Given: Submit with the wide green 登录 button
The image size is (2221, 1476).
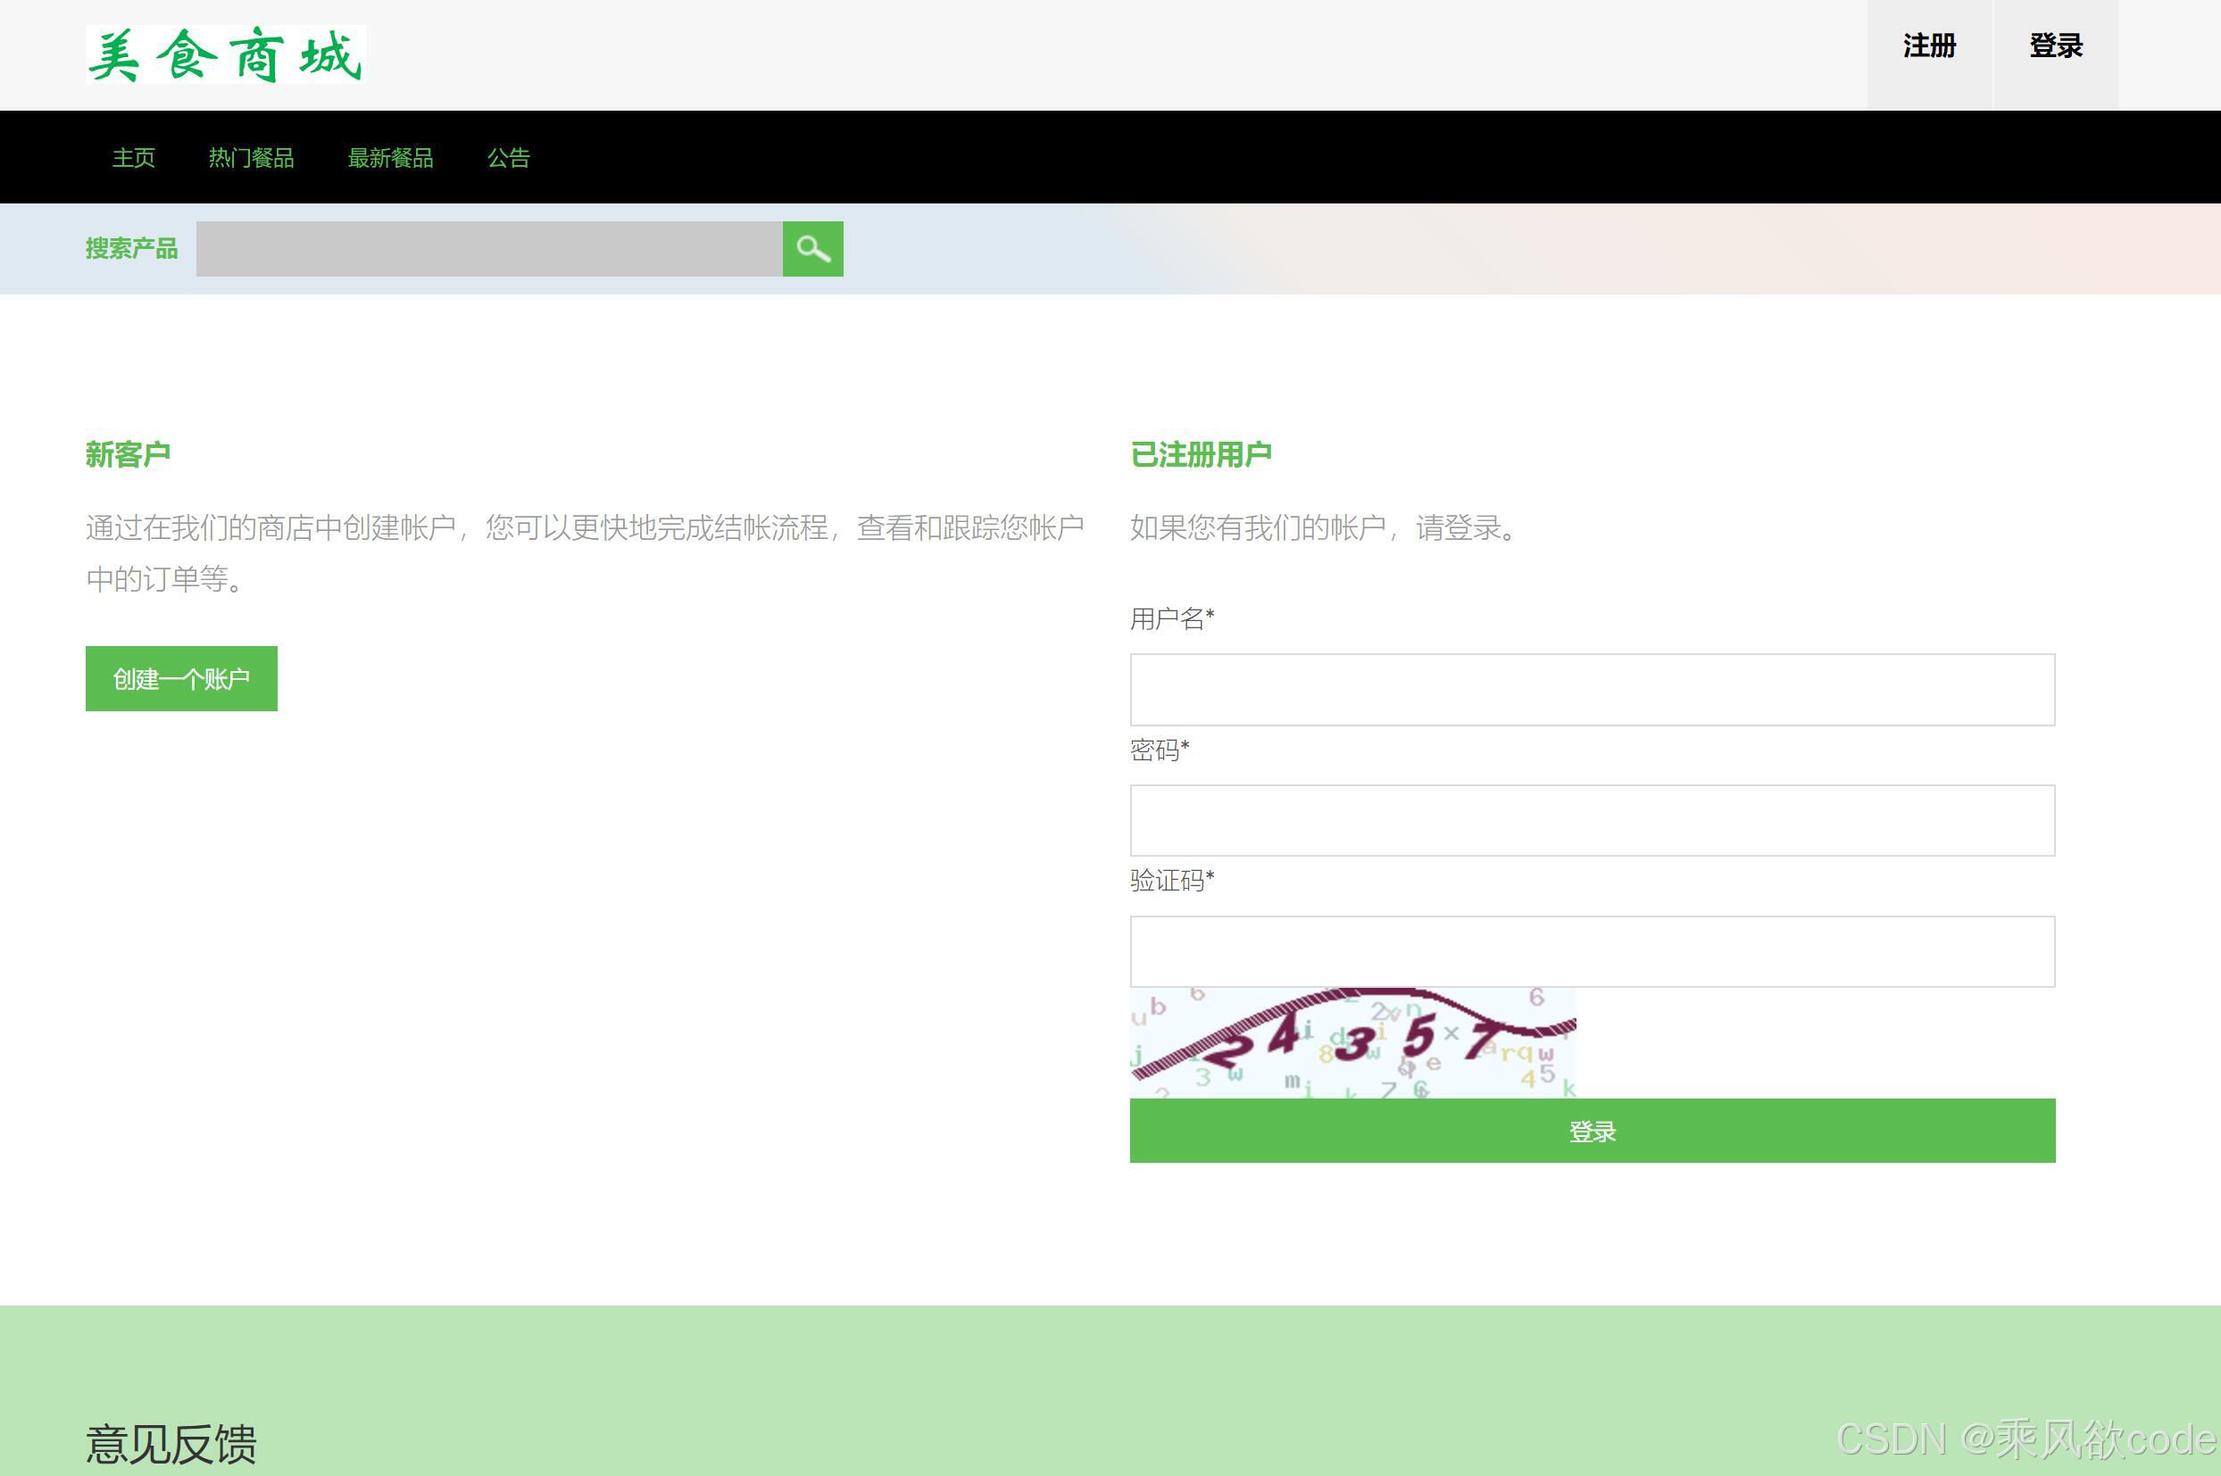Looking at the screenshot, I should click(1591, 1131).
